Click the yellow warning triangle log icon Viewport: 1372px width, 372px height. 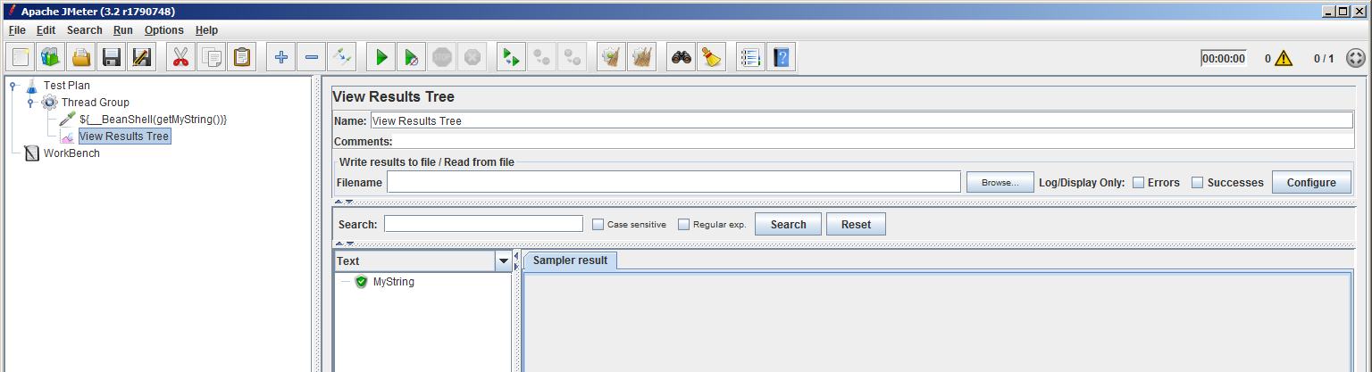click(x=1284, y=59)
